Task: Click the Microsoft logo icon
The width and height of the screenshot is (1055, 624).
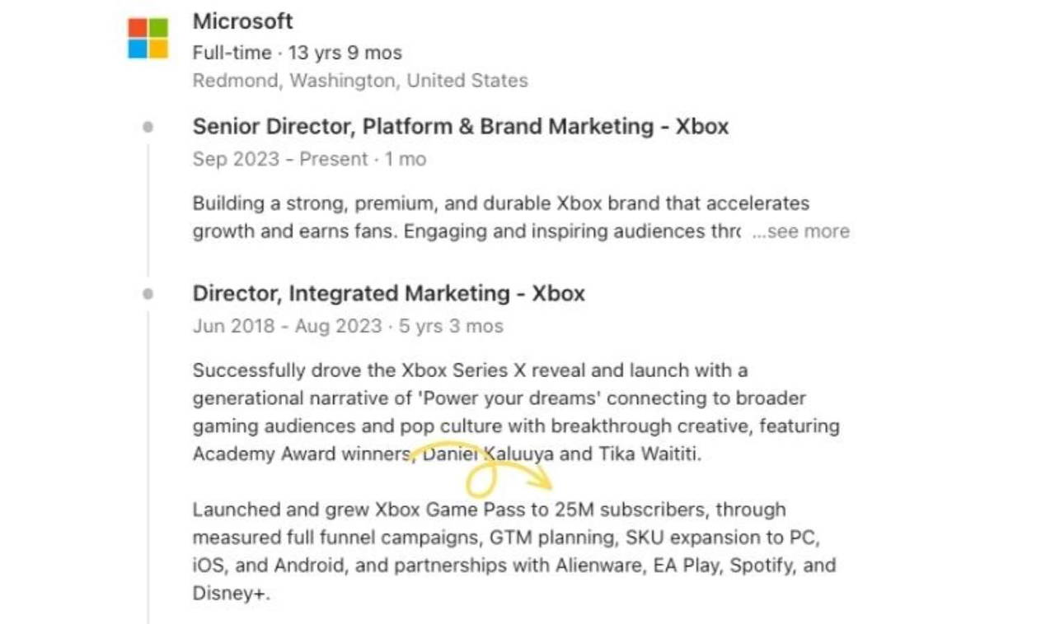Action: 148,38
